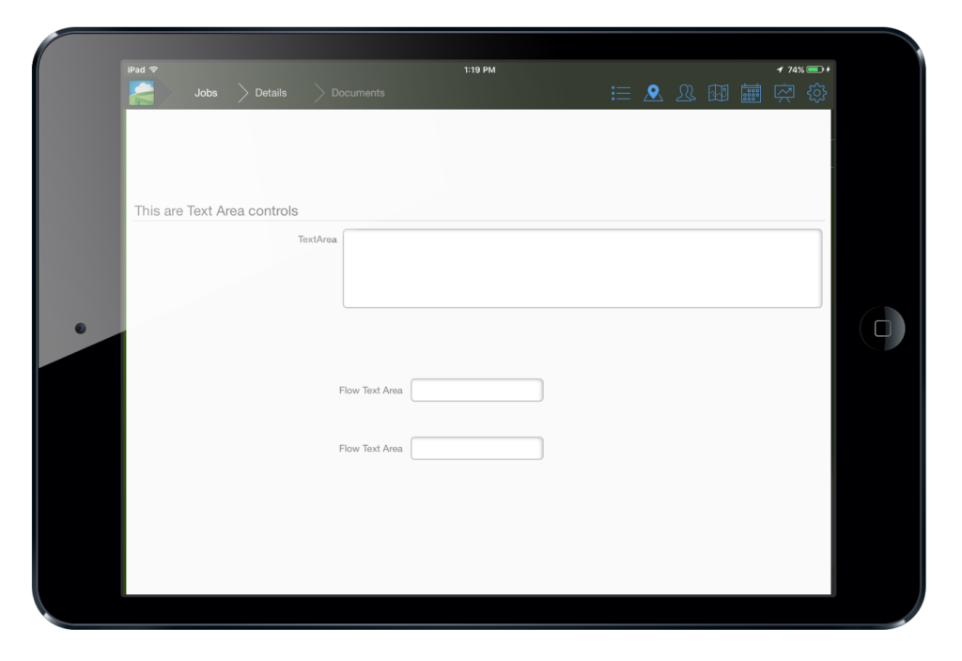Open the list view icon

point(620,92)
